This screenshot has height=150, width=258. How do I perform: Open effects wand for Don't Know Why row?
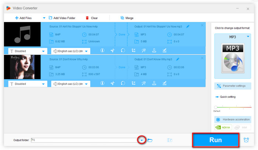pyautogui.click(x=144, y=83)
